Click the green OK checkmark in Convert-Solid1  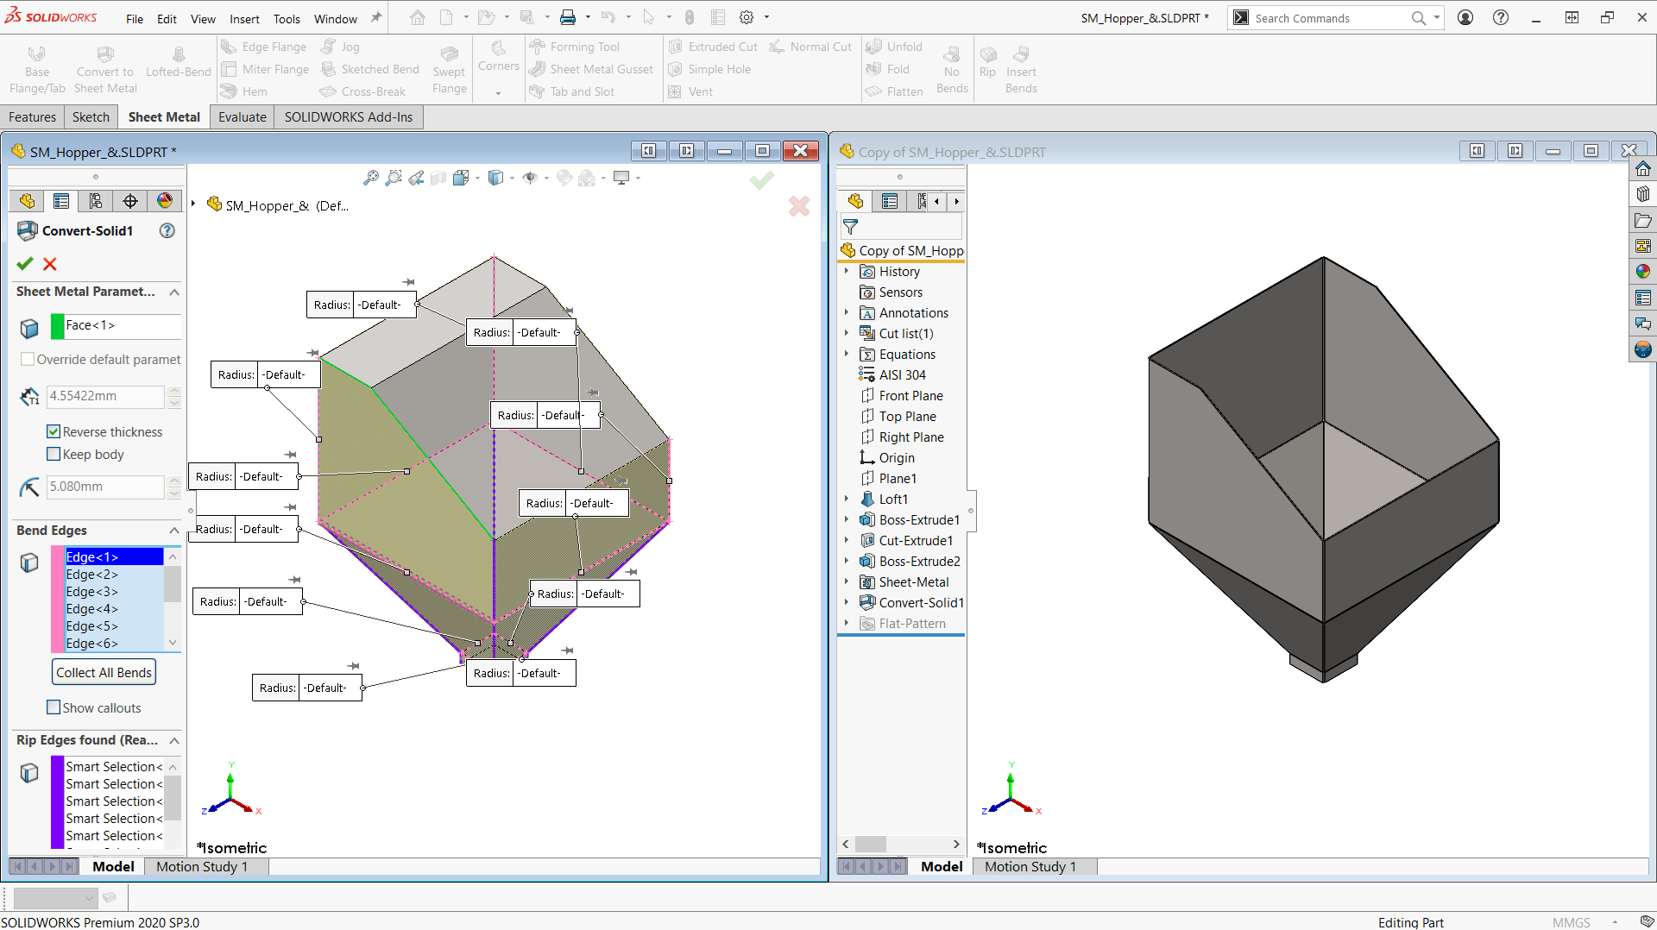tap(25, 264)
